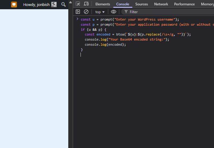Open the 'top' JavaScript context dropdown

tap(100, 12)
